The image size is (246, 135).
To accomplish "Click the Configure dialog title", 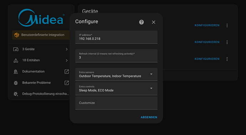I will [x=87, y=21].
